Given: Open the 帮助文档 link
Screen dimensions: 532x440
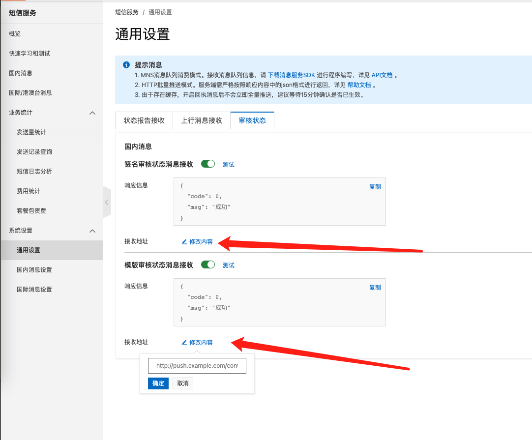Looking at the screenshot, I should point(359,85).
